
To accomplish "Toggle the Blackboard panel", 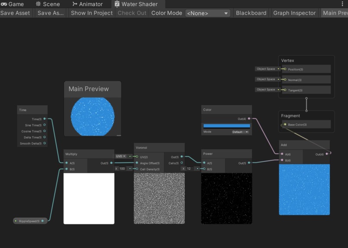I will 251,13.
